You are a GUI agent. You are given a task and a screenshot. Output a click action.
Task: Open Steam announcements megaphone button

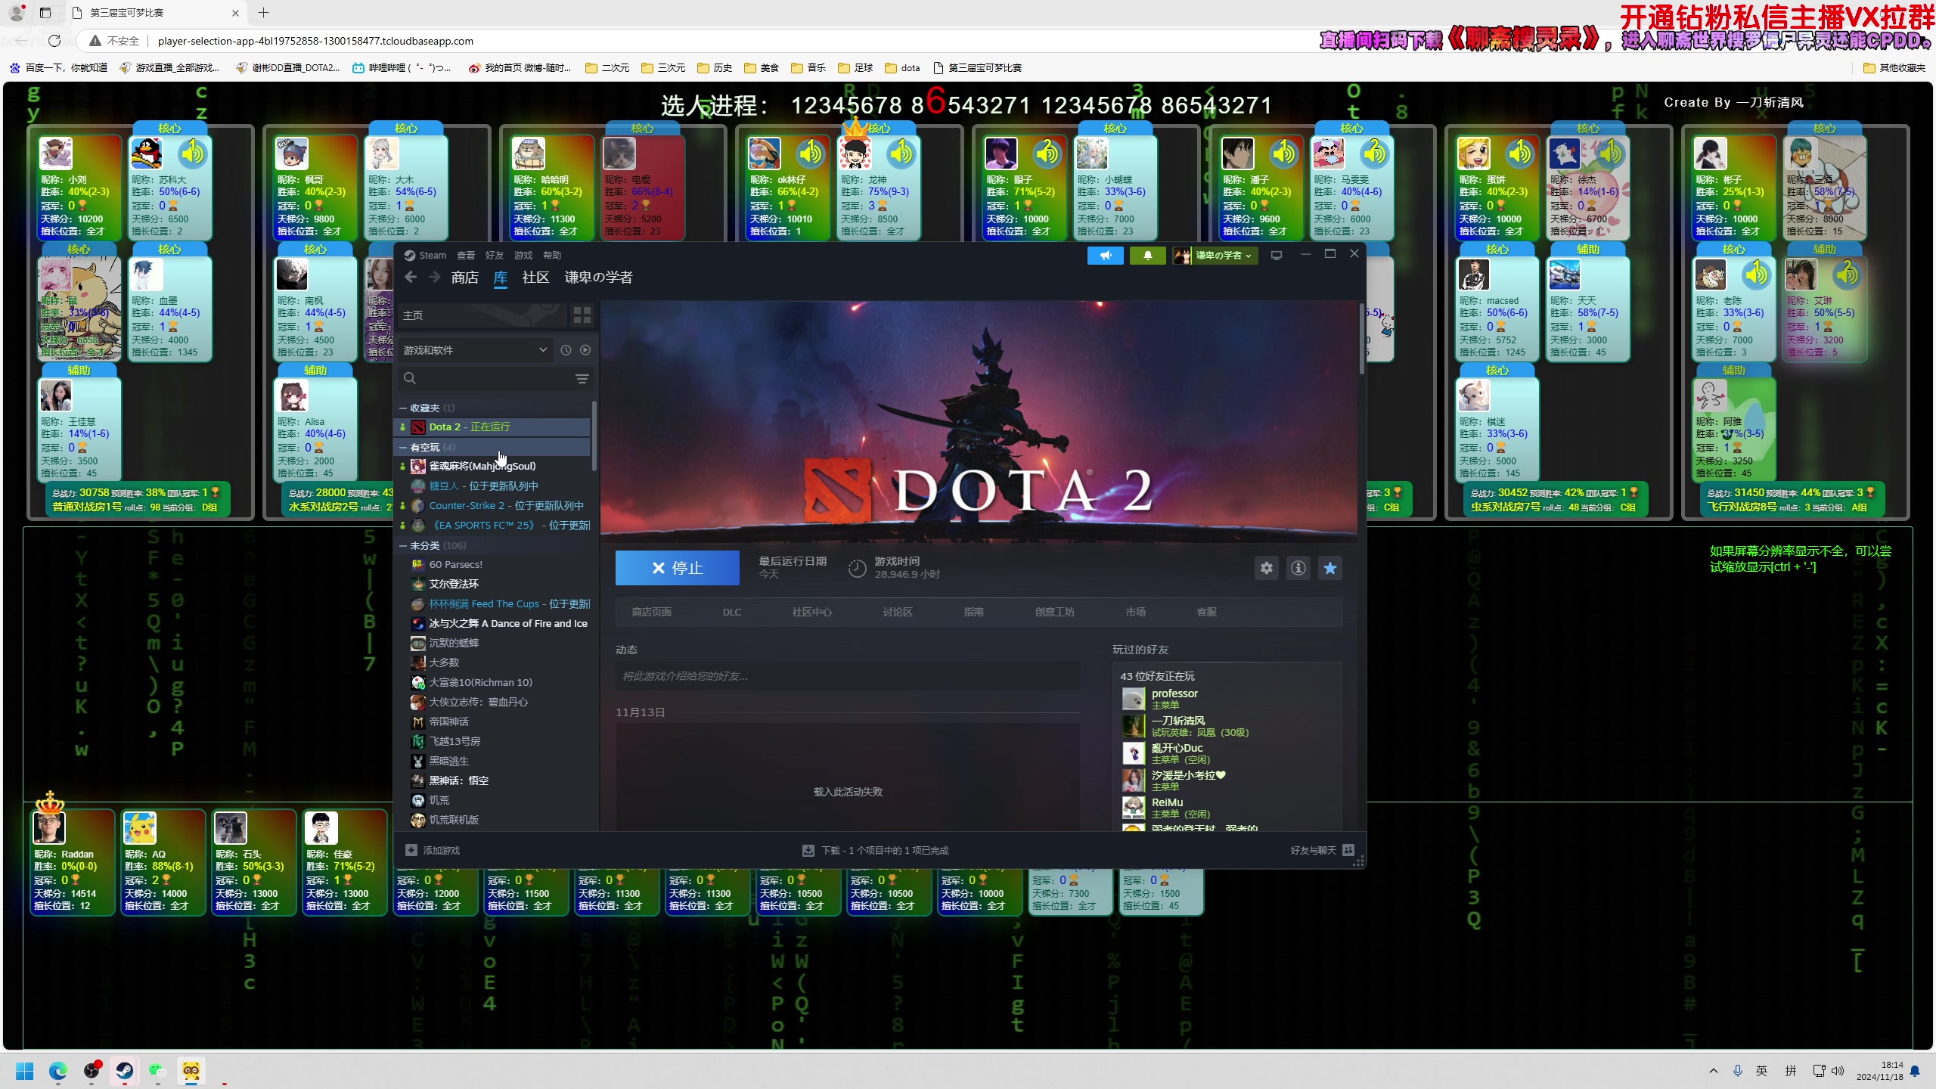(x=1105, y=256)
